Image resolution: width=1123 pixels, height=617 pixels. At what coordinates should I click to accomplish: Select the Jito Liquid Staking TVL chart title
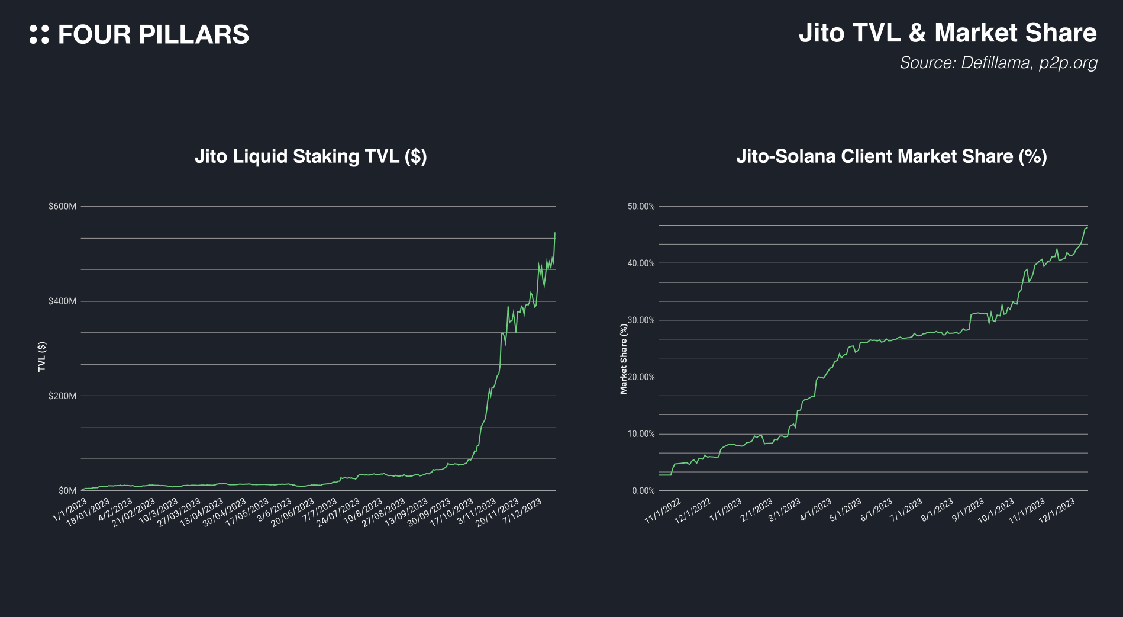(x=311, y=156)
